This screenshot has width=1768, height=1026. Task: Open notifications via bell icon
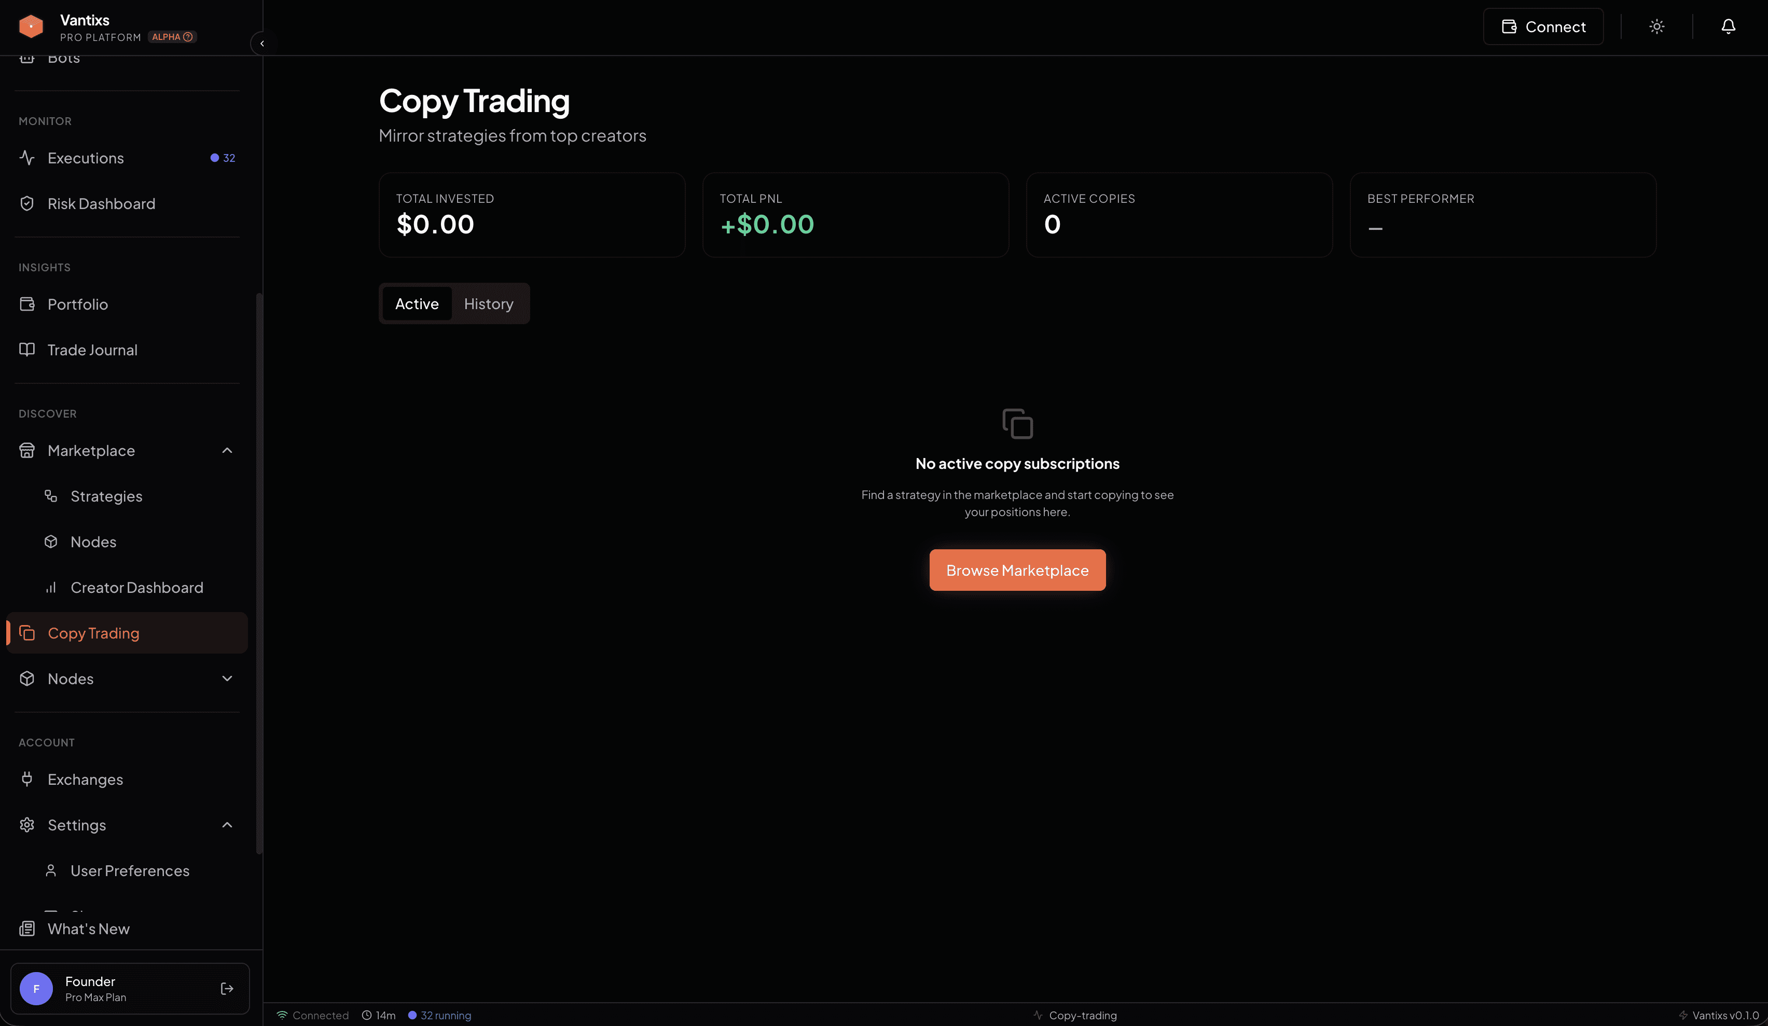tap(1728, 26)
